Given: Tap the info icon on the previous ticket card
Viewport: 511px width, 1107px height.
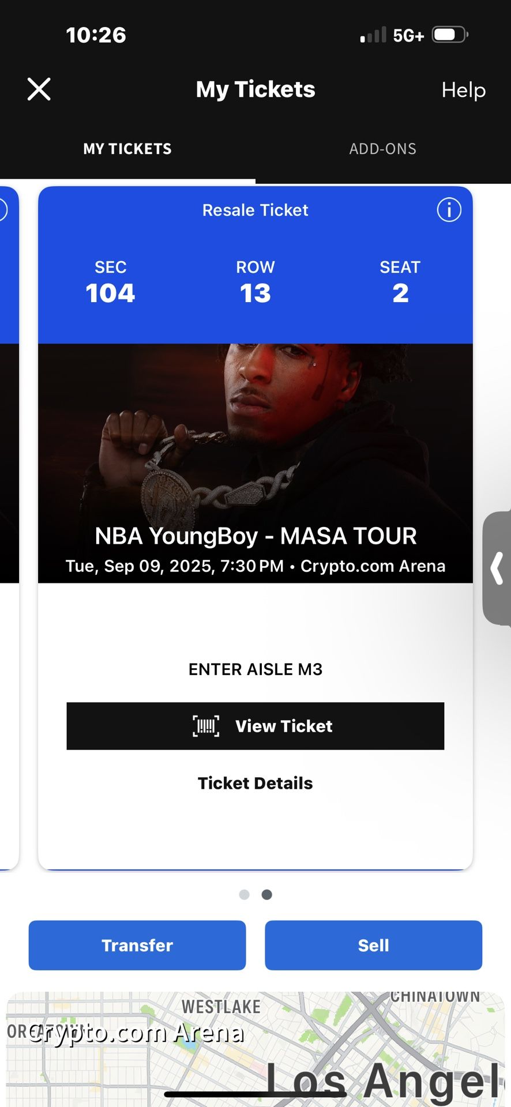Looking at the screenshot, I should click(2, 210).
